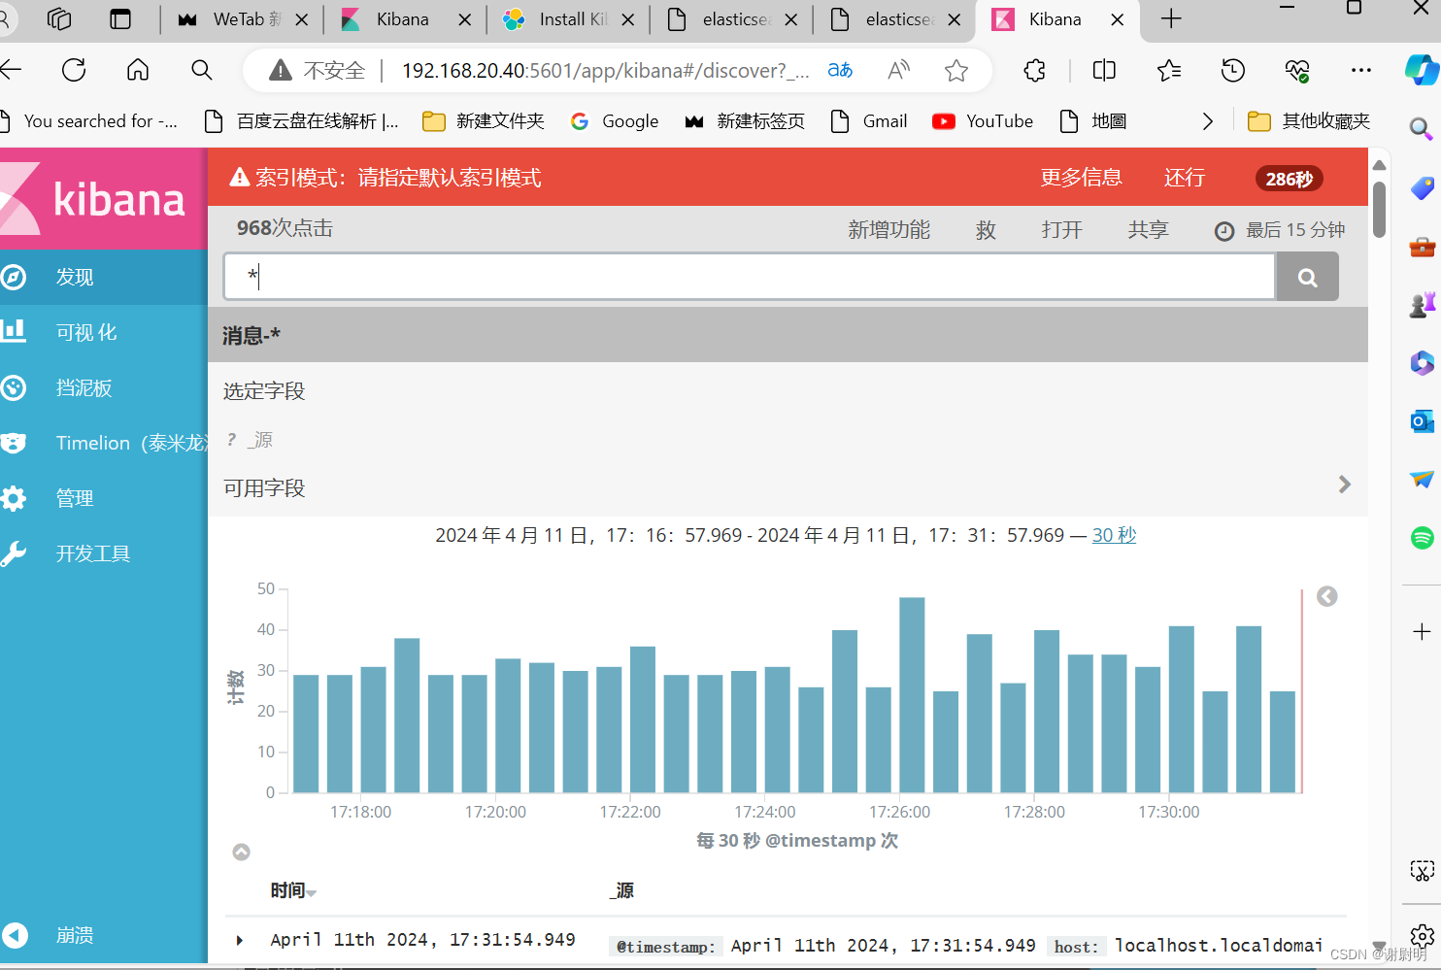Open browser settings and more menu
The height and width of the screenshot is (970, 1441).
click(x=1361, y=70)
